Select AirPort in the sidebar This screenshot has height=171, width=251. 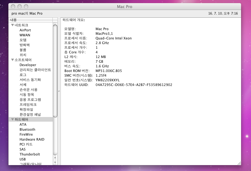(25, 30)
